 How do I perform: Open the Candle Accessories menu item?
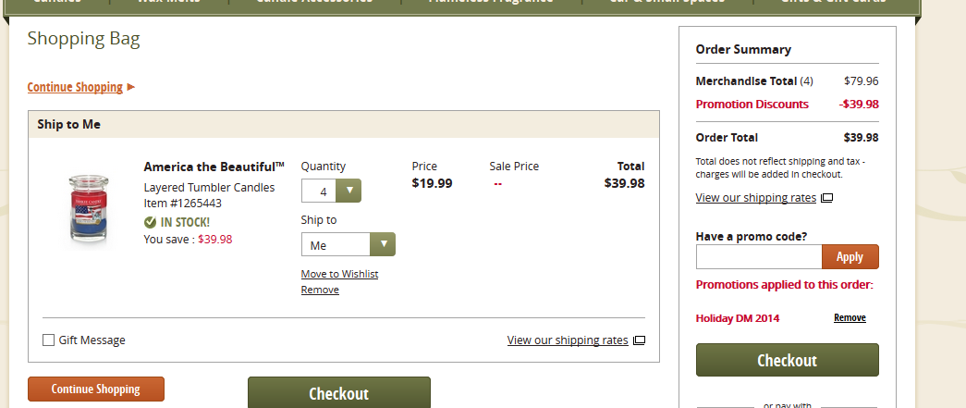(x=314, y=2)
